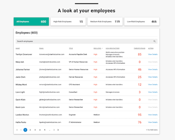Click name Terrilyn Crownover
Viewport: 175px width, 140px height.
[24, 54]
